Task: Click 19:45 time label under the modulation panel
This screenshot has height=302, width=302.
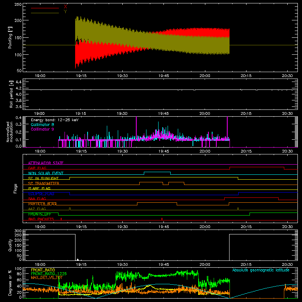Action: point(164,151)
